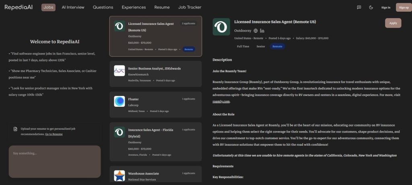The height and width of the screenshot is (185, 412).
Task: Click the Knowhirematch company logo
Action: (119, 71)
